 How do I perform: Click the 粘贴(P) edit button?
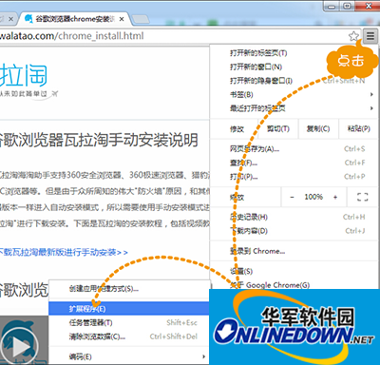358,129
